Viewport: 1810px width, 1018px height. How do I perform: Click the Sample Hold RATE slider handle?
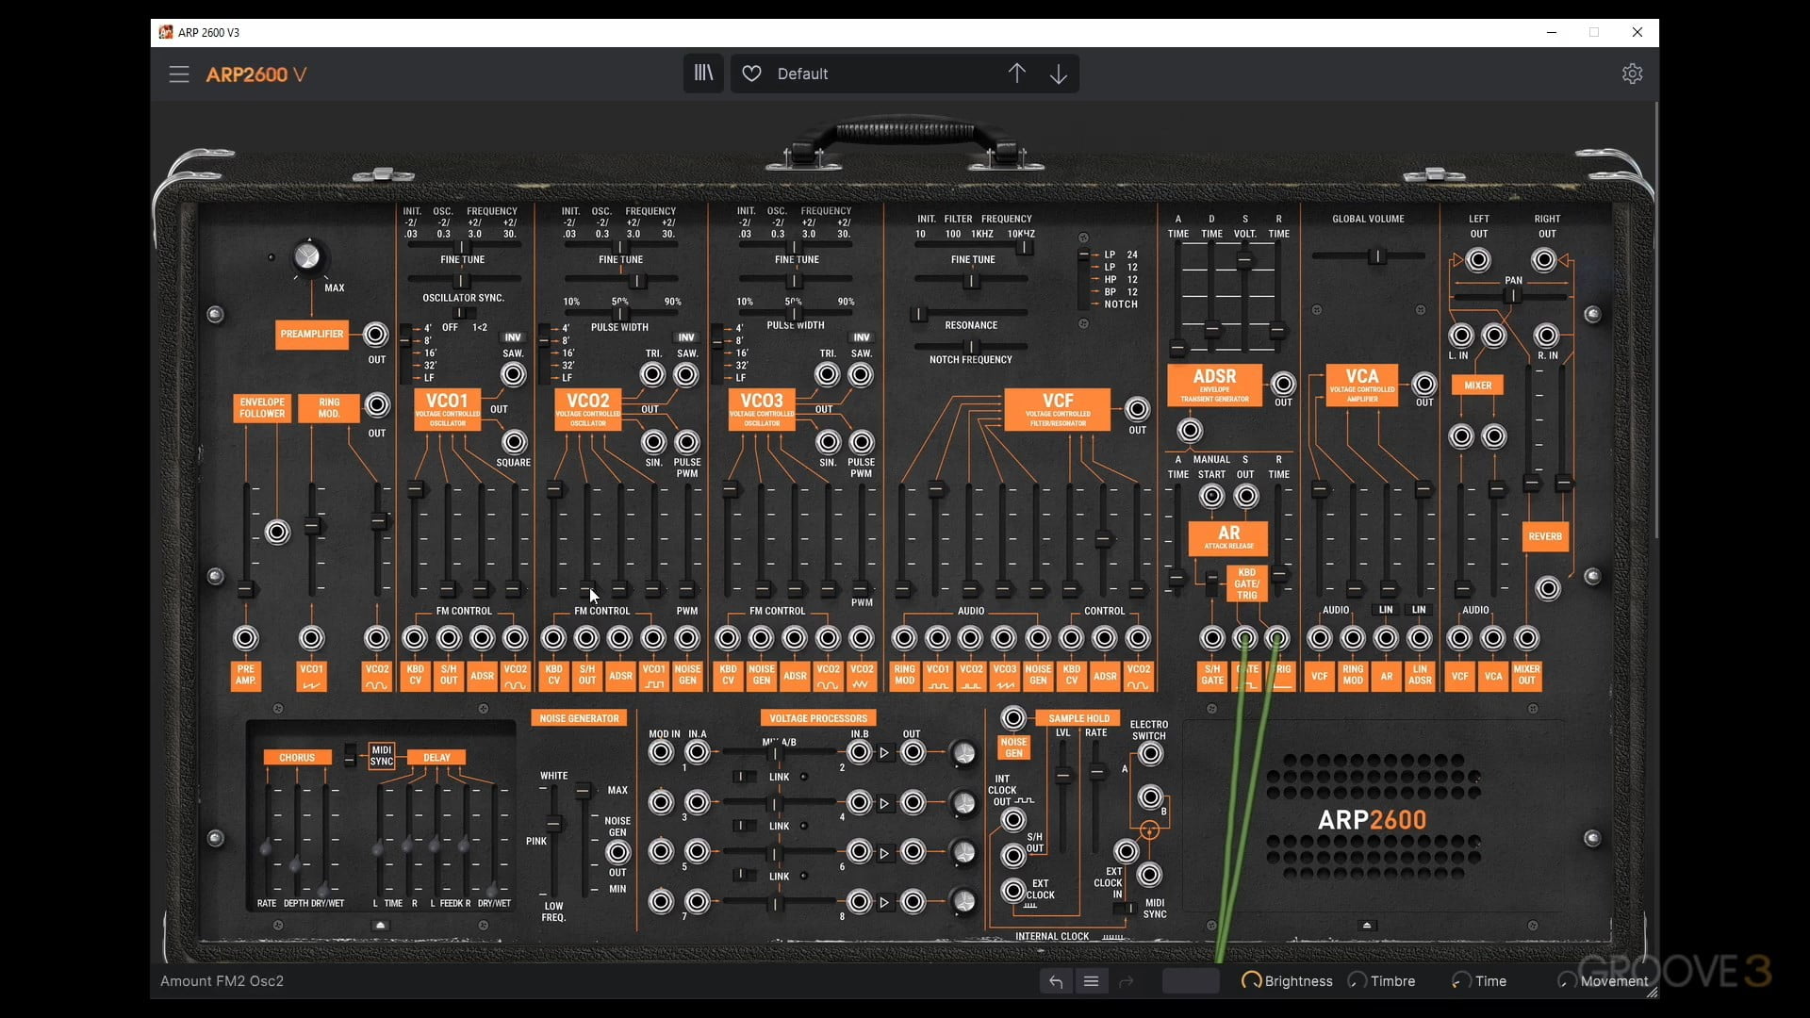pos(1096,772)
